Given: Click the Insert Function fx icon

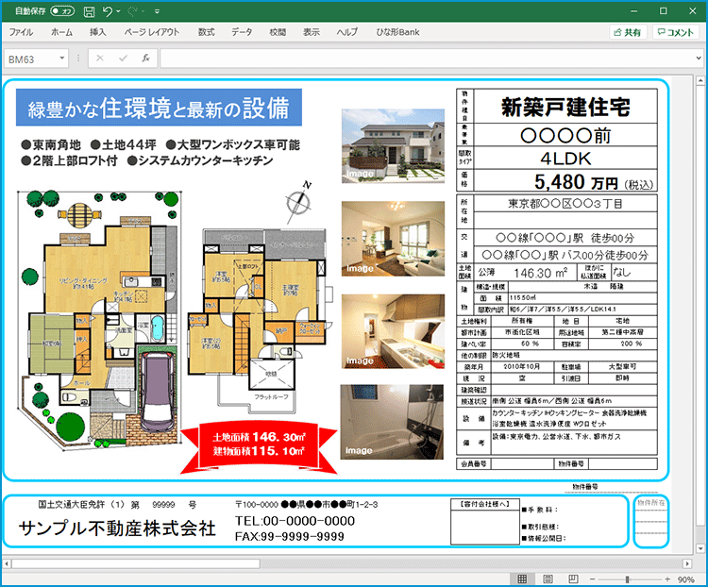Looking at the screenshot, I should pos(145,59).
